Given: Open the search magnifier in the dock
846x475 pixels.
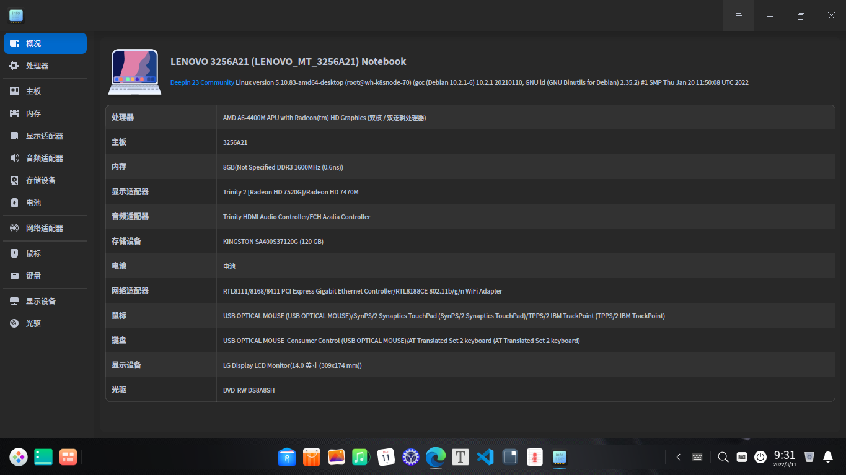Looking at the screenshot, I should (723, 457).
